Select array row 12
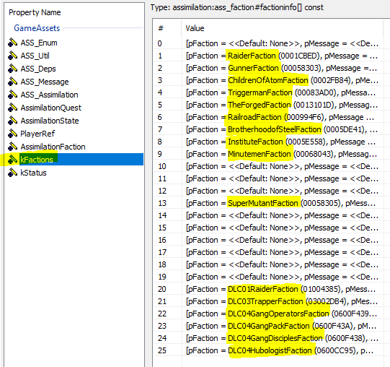This screenshot has height=367, width=390. [x=268, y=191]
